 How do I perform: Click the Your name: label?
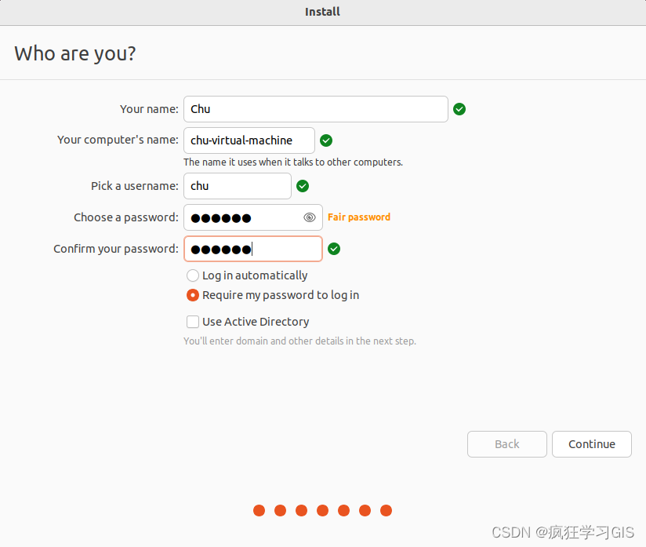[x=149, y=109]
